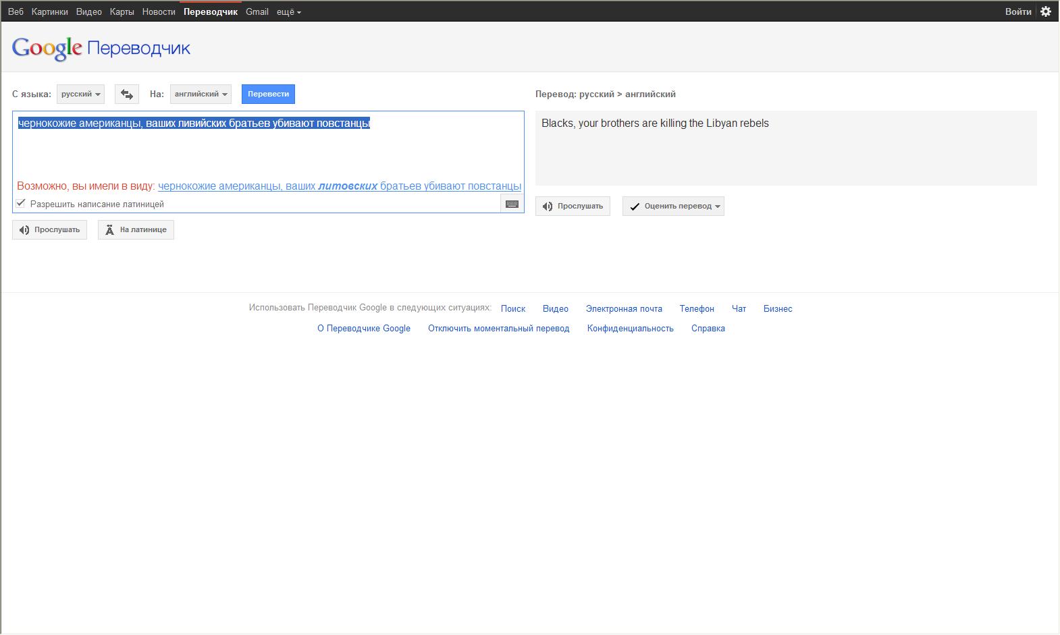Click the blue Перевести button
Viewport: 1060px width, 635px height.
[268, 94]
